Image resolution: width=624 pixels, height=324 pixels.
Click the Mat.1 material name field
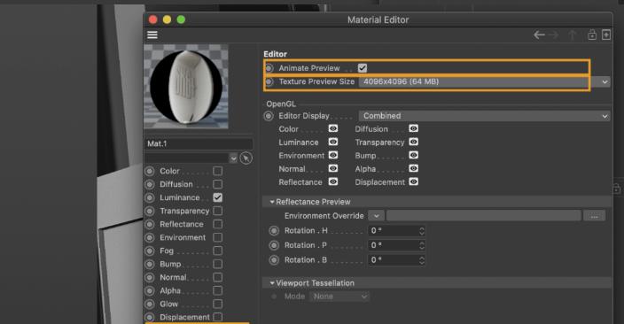pos(199,144)
